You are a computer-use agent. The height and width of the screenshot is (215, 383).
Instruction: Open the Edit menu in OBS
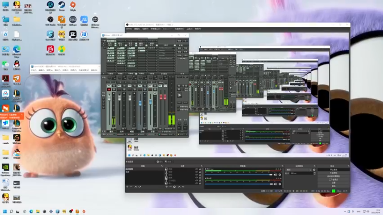(x=137, y=29)
